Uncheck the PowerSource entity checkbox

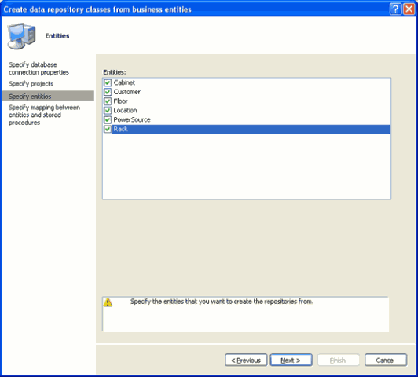pyautogui.click(x=108, y=119)
